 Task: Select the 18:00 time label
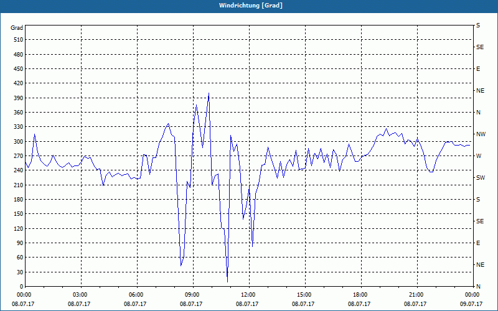point(361,295)
